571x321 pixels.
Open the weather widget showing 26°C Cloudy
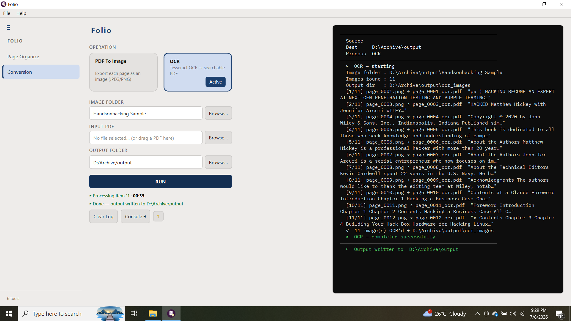coord(445,314)
